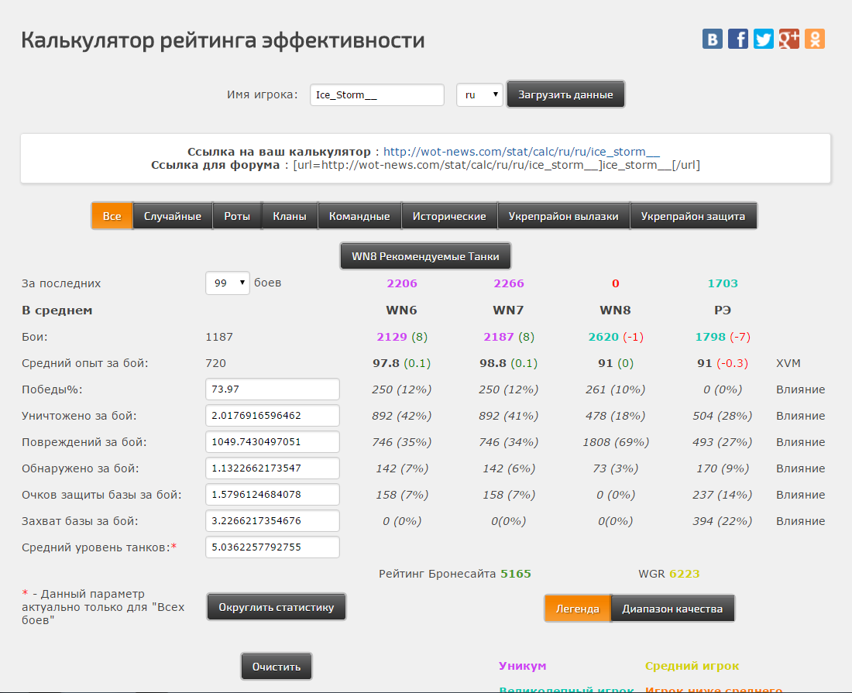Image resolution: width=852 pixels, height=693 pixels.
Task: Toggle the Легенда view button
Action: (x=577, y=609)
